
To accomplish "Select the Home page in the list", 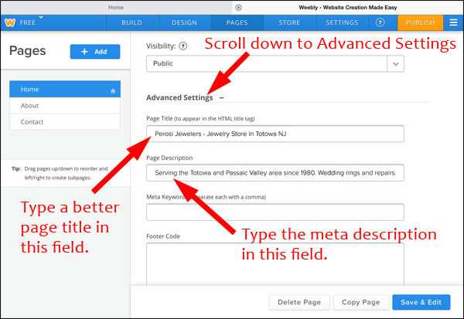I will click(65, 90).
